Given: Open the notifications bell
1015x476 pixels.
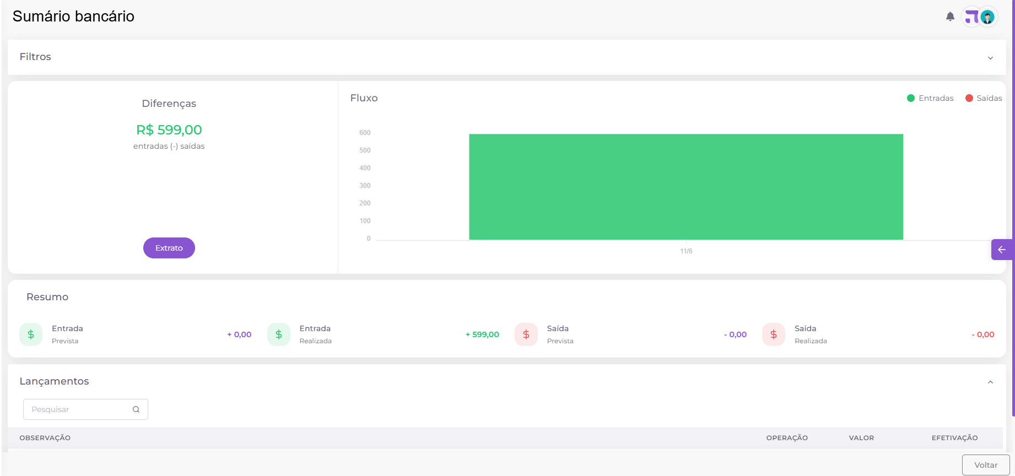Looking at the screenshot, I should coord(950,17).
